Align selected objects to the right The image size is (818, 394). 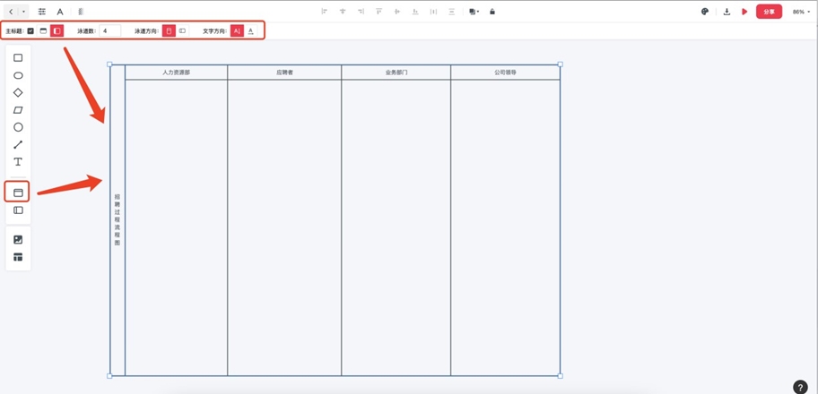coord(361,12)
